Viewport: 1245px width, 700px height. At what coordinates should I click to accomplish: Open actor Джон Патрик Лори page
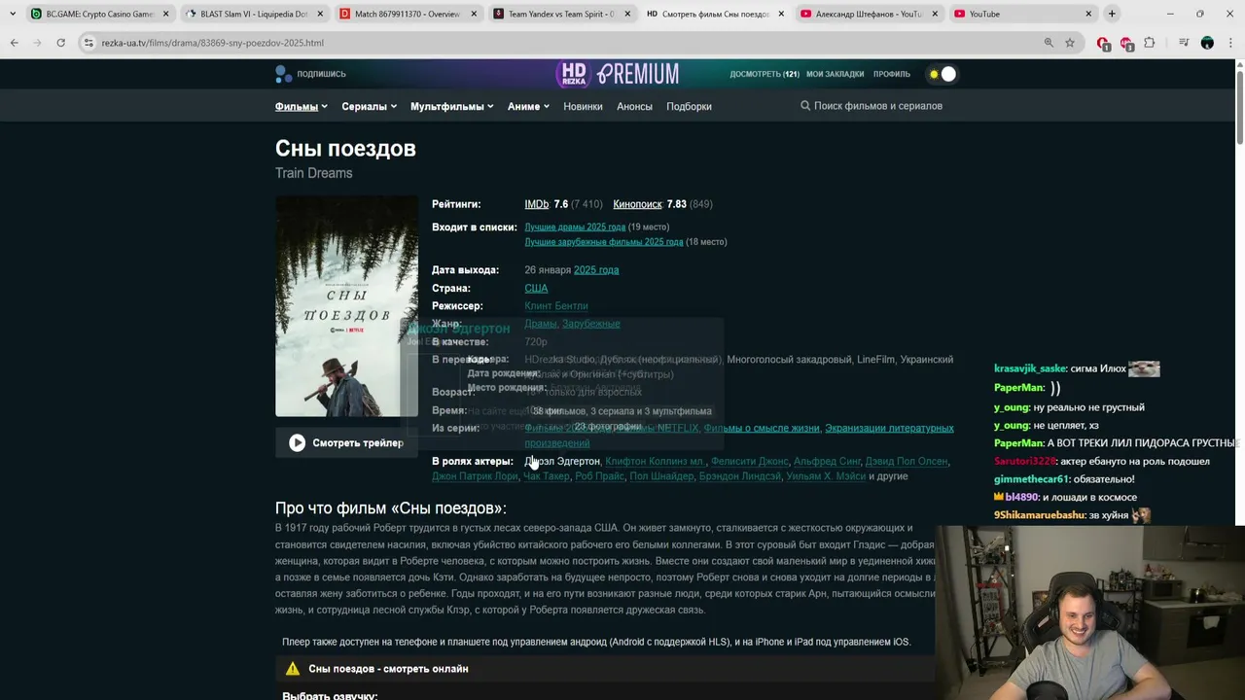(475, 476)
